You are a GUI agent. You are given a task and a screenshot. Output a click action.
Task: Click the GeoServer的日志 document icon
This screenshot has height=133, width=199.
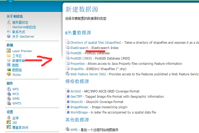9,27
